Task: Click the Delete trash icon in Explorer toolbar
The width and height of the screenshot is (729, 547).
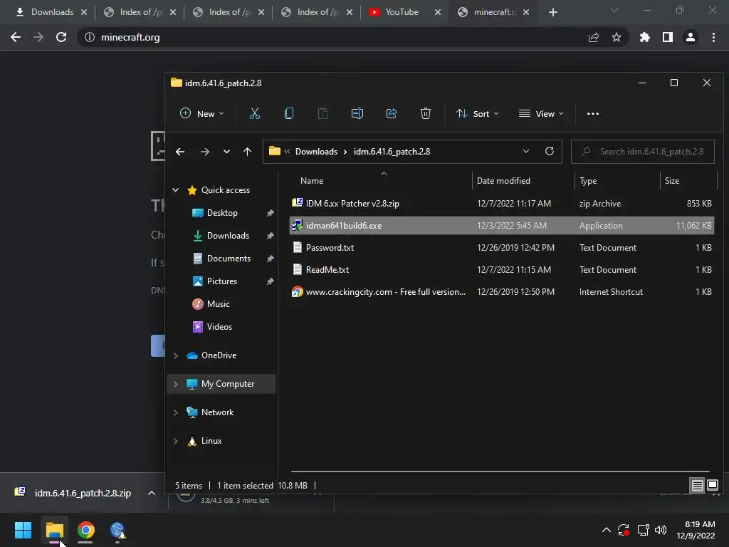Action: 426,113
